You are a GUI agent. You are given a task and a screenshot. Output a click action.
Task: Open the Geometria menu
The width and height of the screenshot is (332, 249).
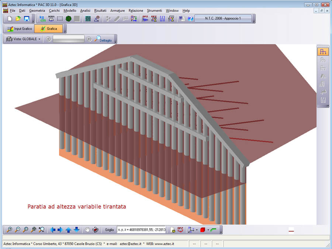click(37, 11)
